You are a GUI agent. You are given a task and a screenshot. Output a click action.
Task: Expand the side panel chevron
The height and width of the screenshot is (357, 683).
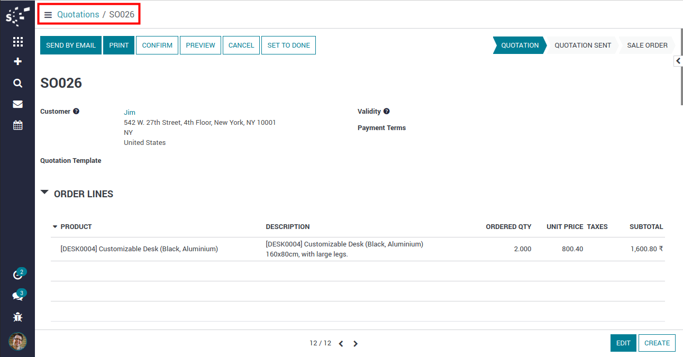pyautogui.click(x=678, y=61)
